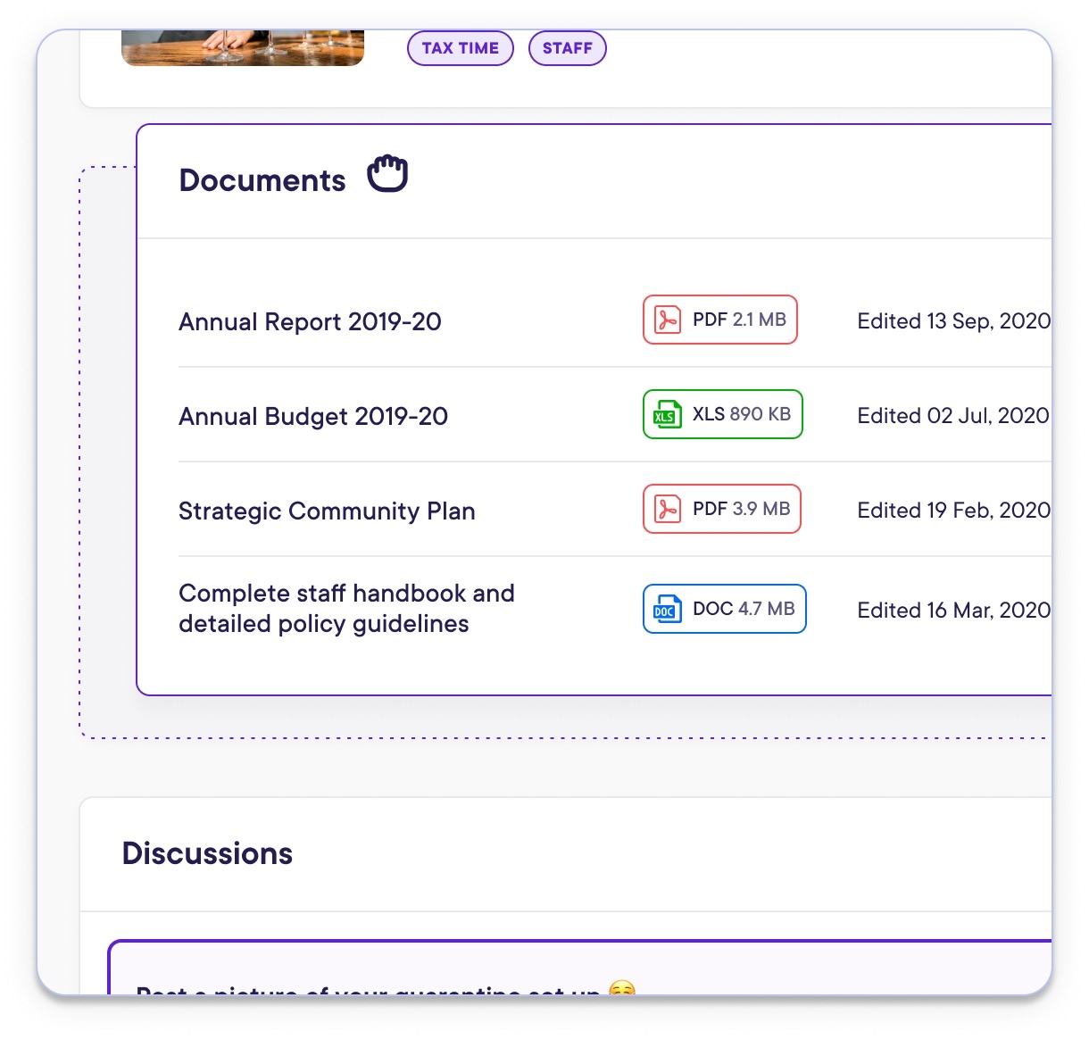
Task: Click the PDF icon for Strategic Community Plan
Action: (667, 509)
